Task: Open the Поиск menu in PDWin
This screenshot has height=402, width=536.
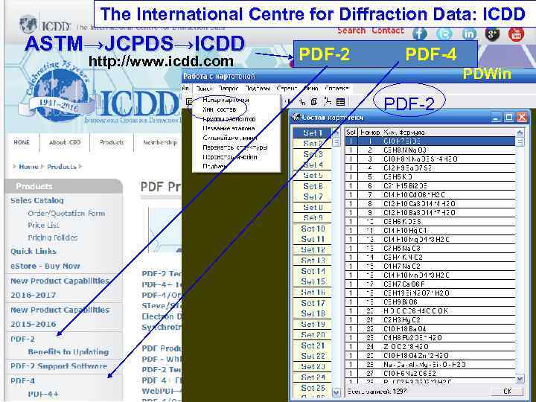Action: [x=204, y=88]
